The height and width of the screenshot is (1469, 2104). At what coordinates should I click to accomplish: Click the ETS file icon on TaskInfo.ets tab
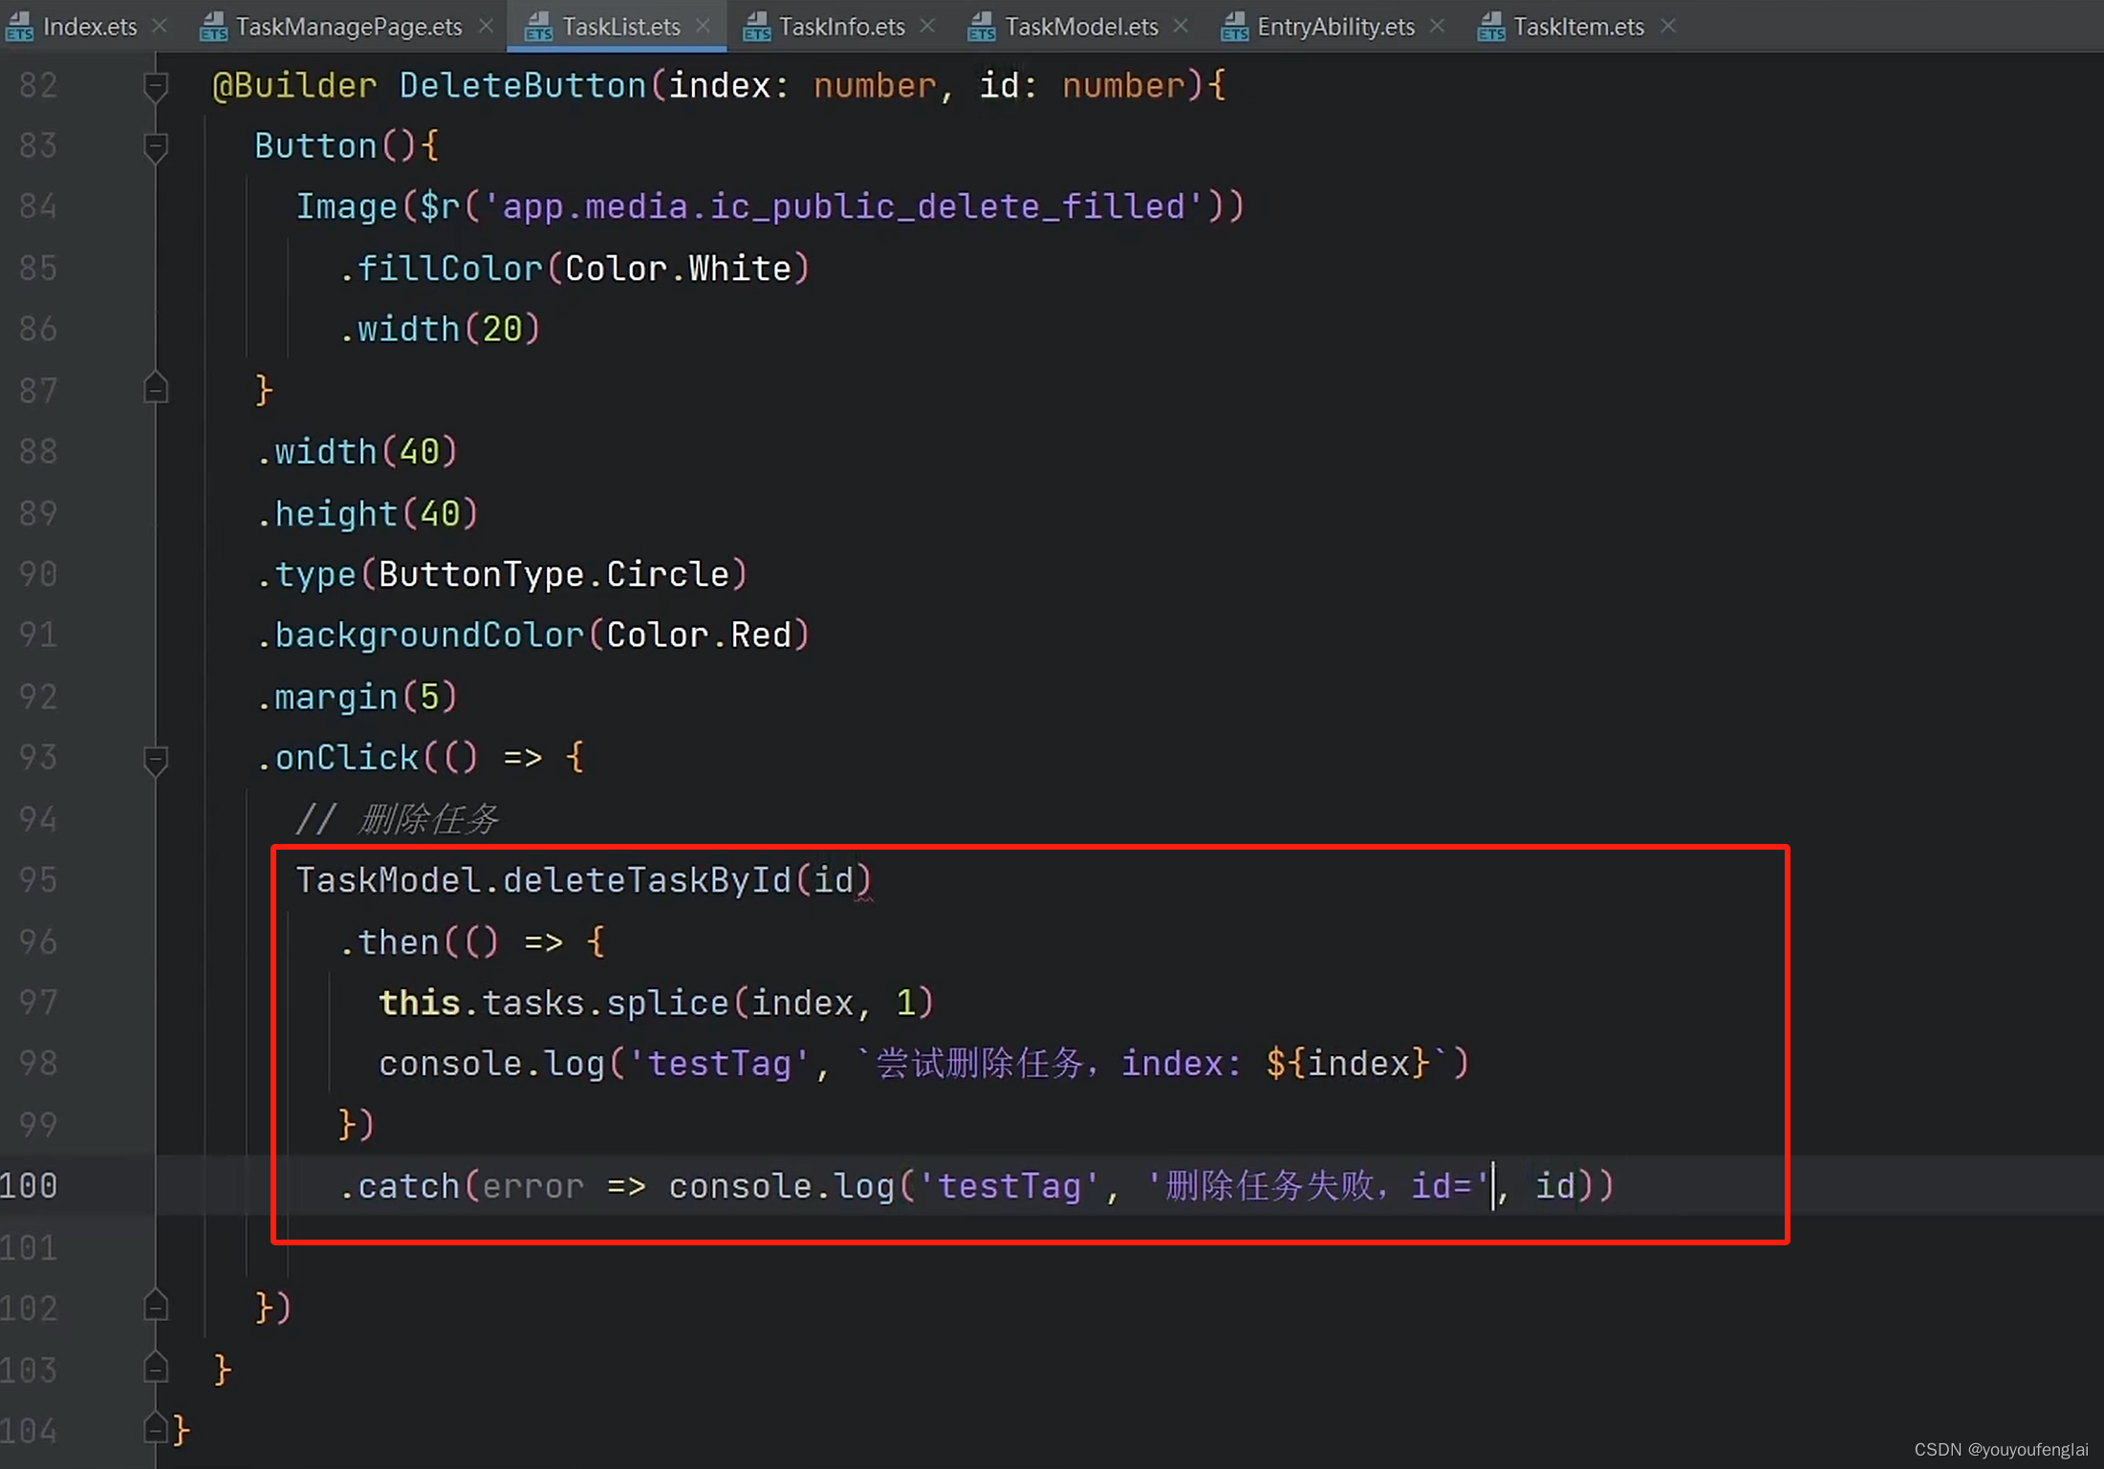[756, 27]
